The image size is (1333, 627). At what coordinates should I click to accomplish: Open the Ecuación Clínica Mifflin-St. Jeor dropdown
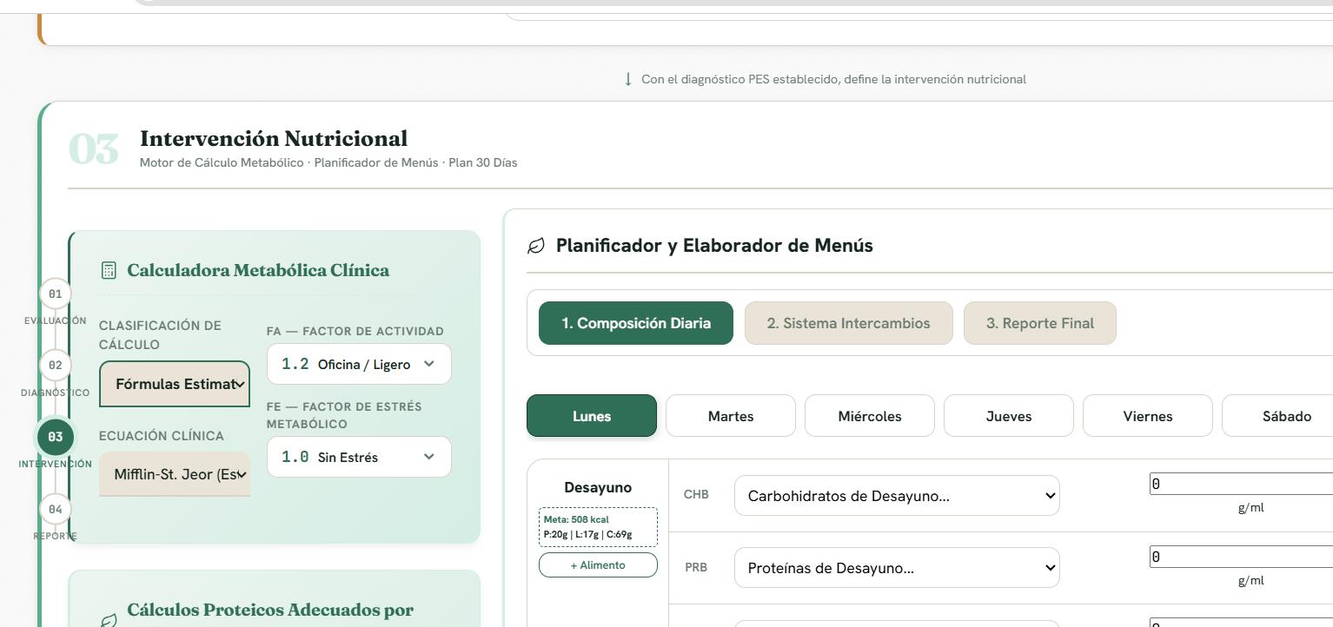click(x=175, y=474)
